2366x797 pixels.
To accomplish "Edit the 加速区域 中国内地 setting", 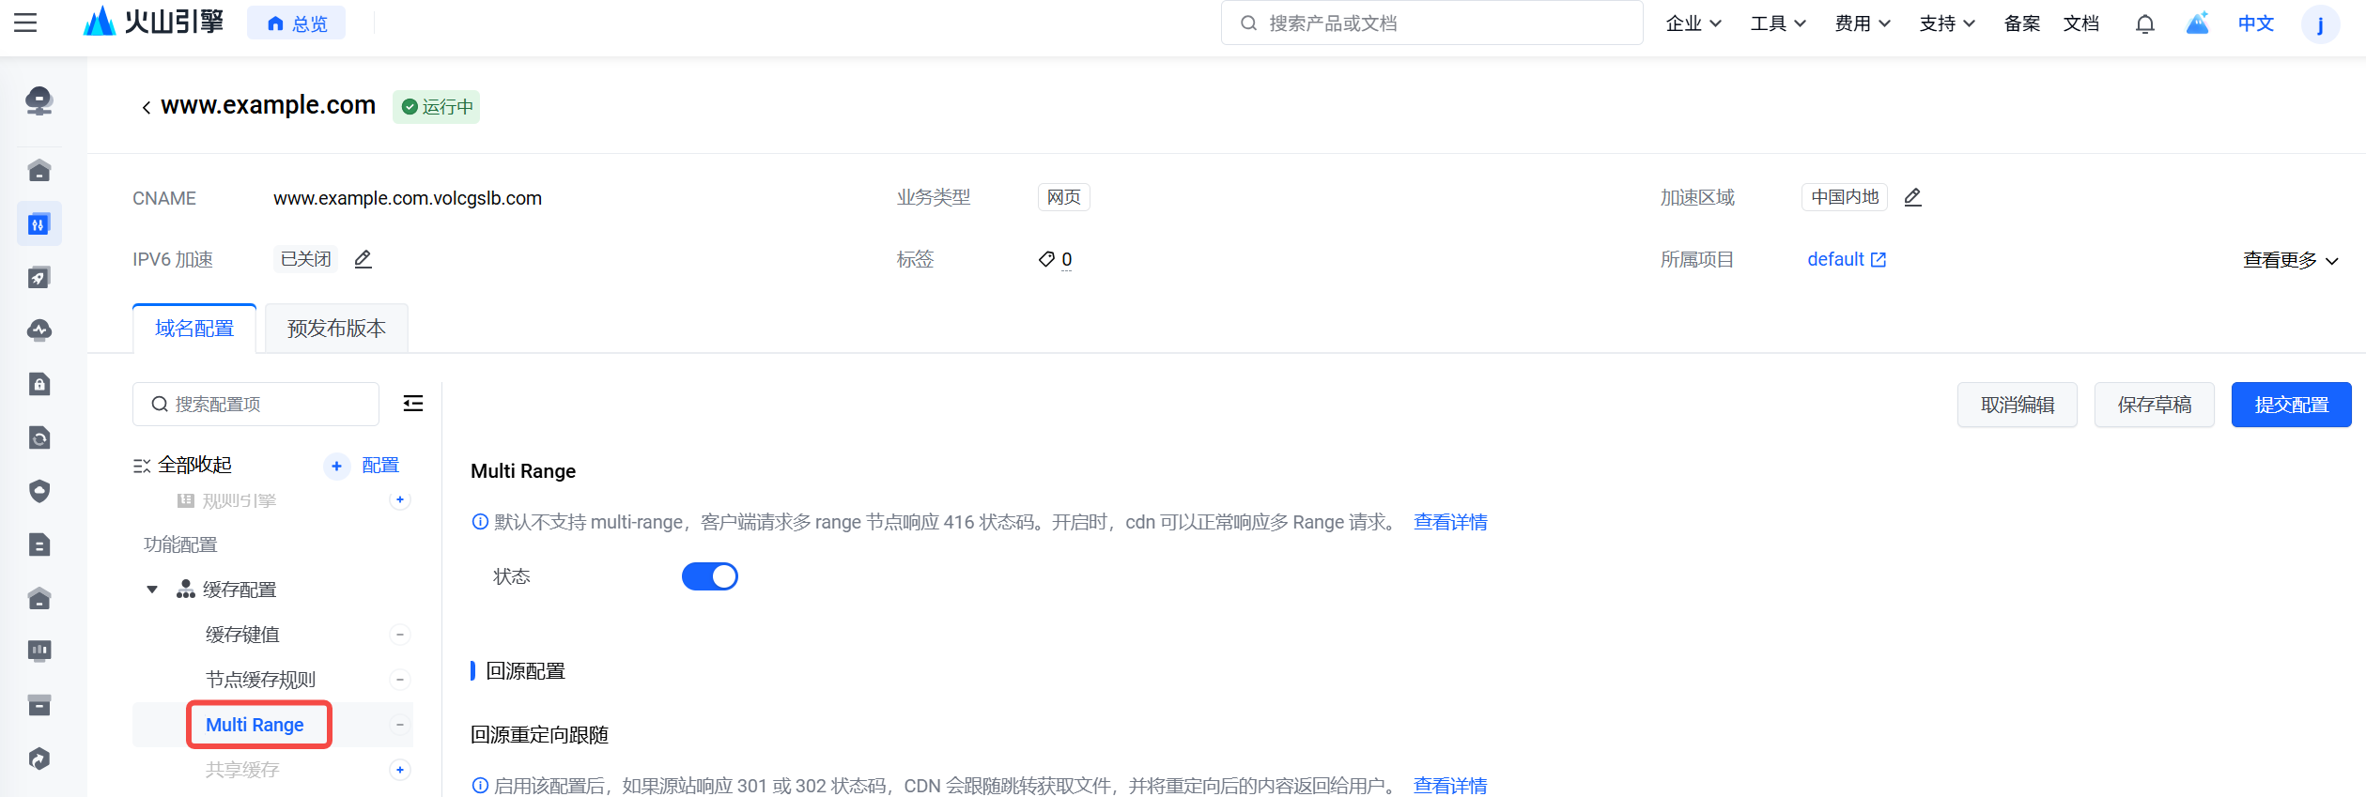I will (1912, 197).
